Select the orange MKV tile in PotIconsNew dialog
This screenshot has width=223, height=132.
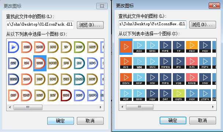(x=192, y=47)
